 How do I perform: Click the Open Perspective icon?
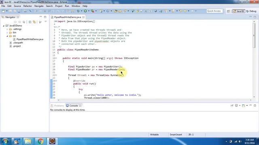[x=228, y=11]
